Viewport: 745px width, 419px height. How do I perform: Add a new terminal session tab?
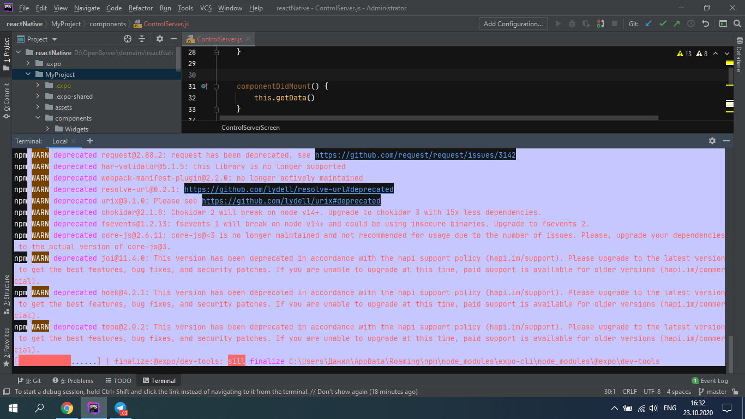tap(90, 141)
